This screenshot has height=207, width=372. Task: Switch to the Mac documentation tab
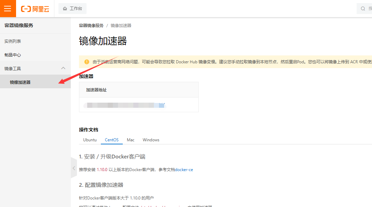click(x=131, y=140)
